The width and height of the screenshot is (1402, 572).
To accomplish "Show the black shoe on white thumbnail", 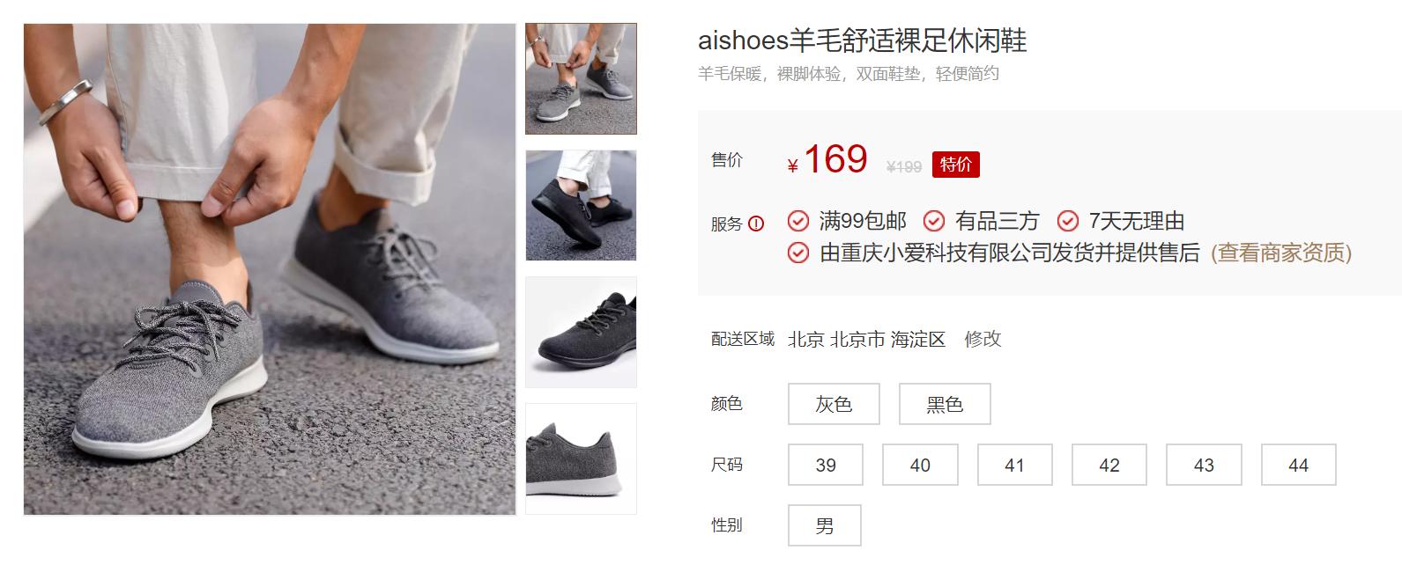I will click(581, 332).
